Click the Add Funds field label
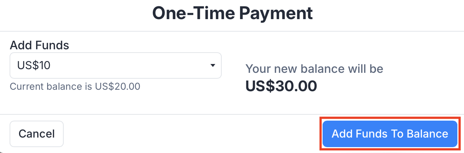464x153 pixels. (39, 45)
